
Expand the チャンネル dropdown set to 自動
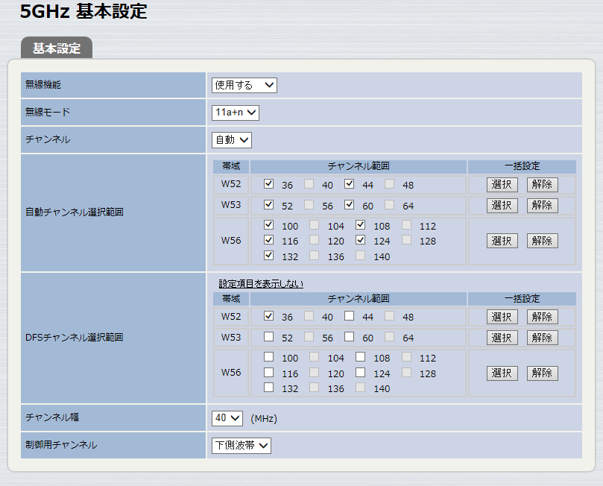coord(231,139)
